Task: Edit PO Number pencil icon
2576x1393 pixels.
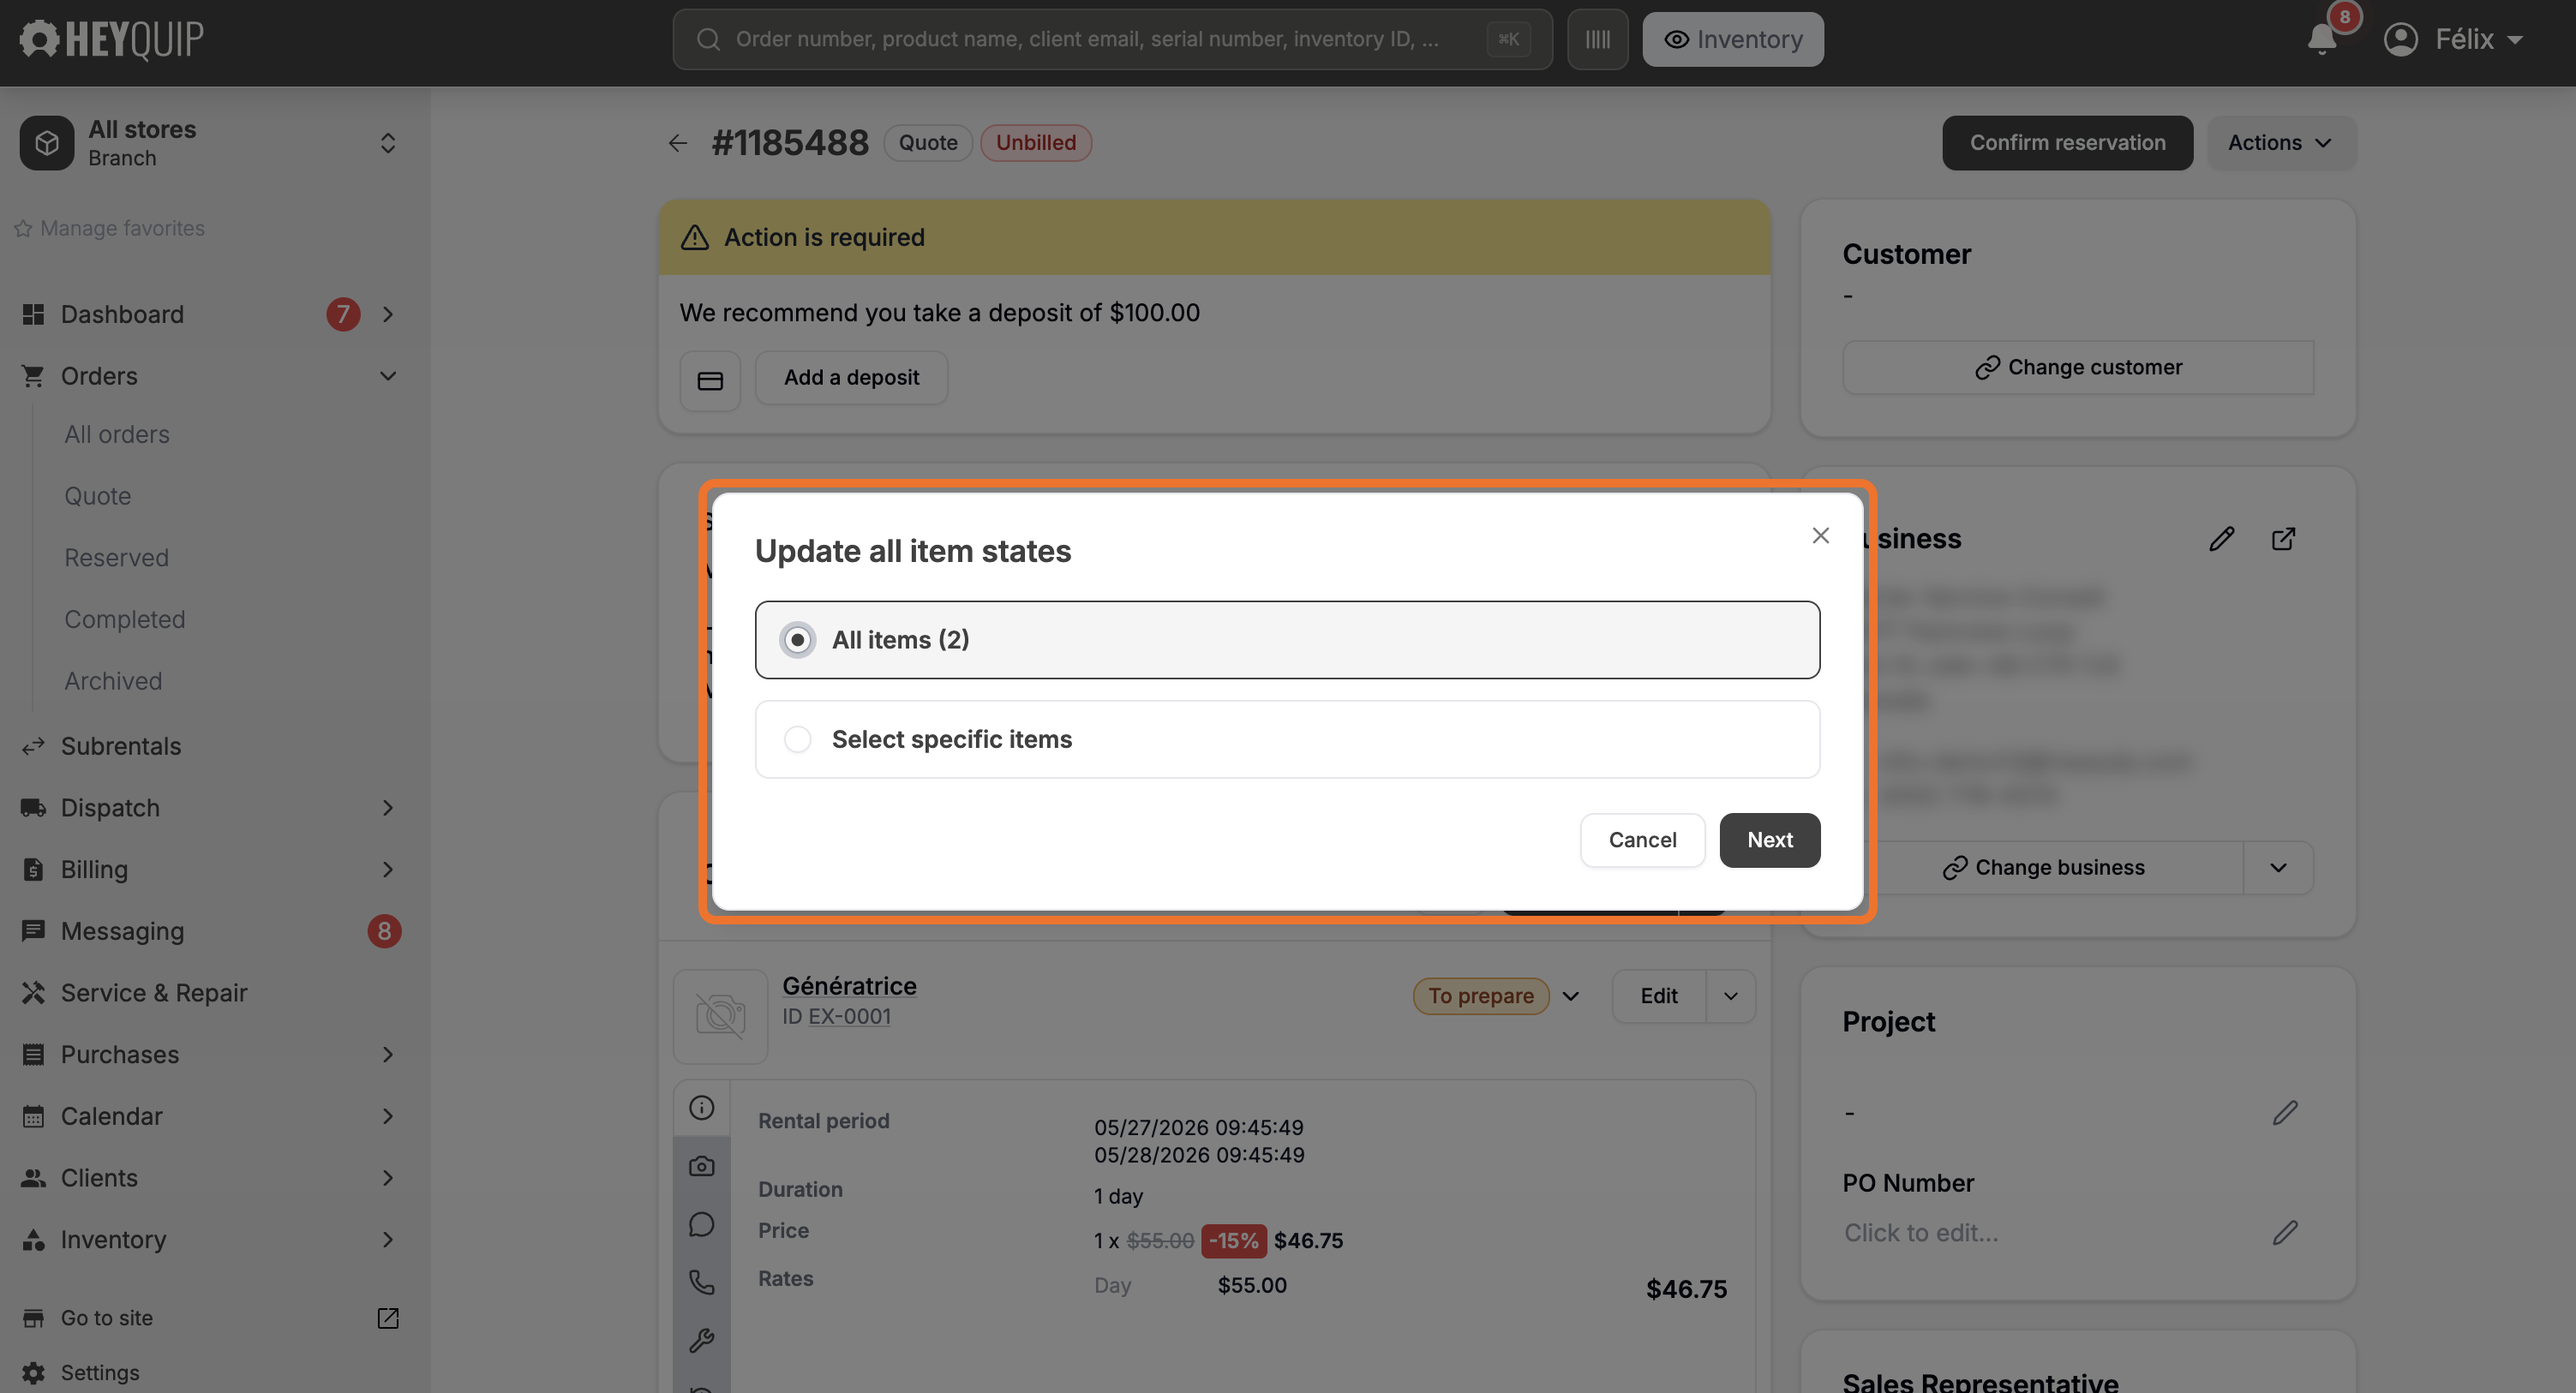Action: [x=2285, y=1232]
